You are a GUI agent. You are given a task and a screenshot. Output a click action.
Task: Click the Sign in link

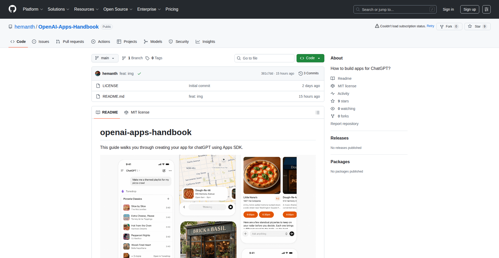pos(448,9)
